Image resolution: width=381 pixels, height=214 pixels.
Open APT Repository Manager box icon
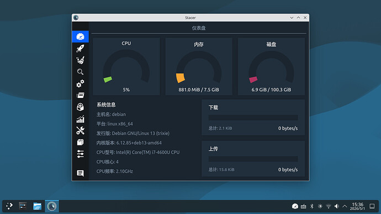pos(80,142)
